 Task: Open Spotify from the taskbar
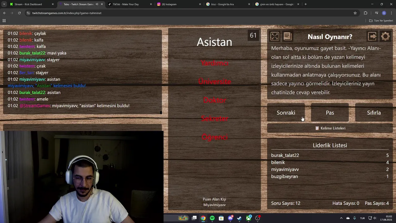(x=212, y=218)
